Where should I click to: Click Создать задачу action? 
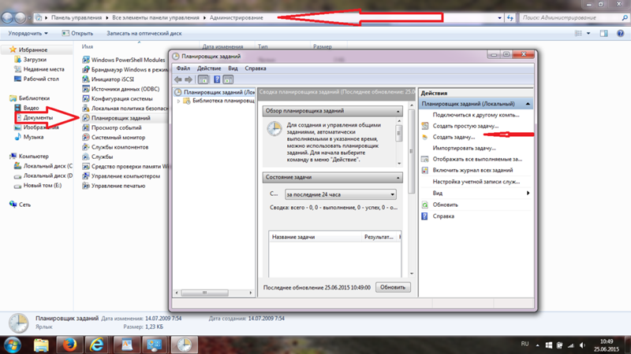[454, 137]
